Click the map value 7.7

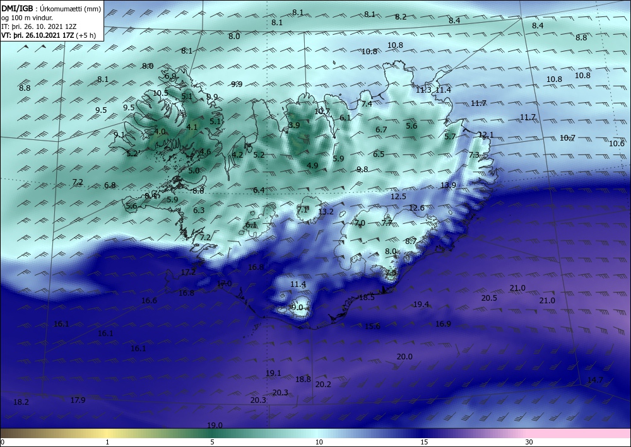[x=387, y=223]
